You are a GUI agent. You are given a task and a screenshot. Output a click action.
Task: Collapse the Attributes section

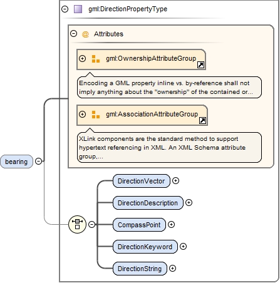coord(73,34)
